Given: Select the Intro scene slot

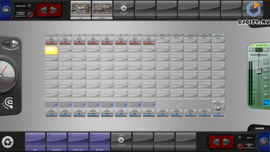Looking at the screenshot, I should [35, 140].
